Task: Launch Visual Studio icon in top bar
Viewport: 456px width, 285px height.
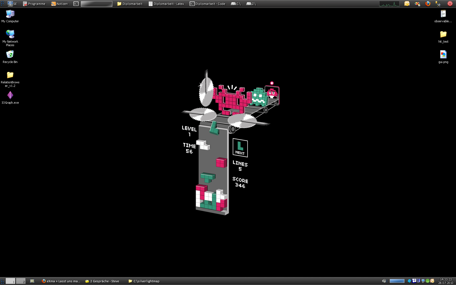Action: (417, 4)
